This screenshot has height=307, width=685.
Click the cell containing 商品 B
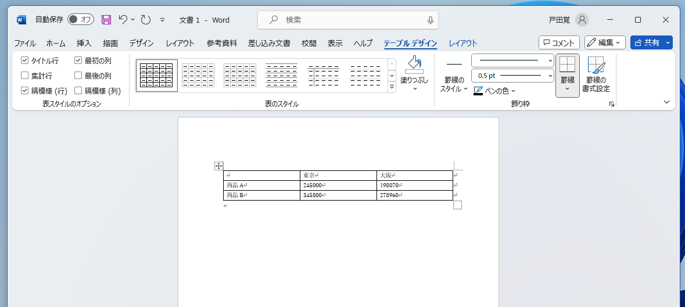pyautogui.click(x=261, y=195)
